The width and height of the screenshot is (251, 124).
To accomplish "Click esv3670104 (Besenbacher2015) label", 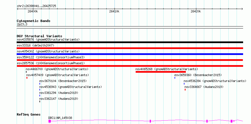I will 63,81.
